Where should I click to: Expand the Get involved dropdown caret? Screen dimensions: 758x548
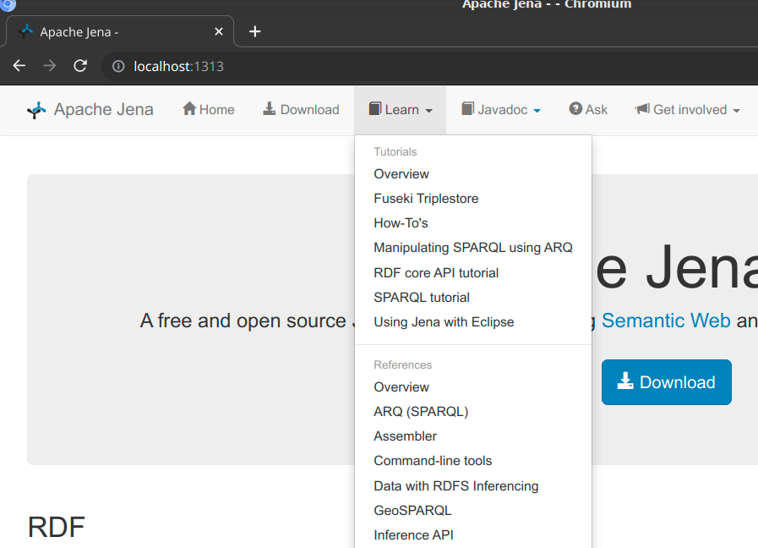click(736, 111)
